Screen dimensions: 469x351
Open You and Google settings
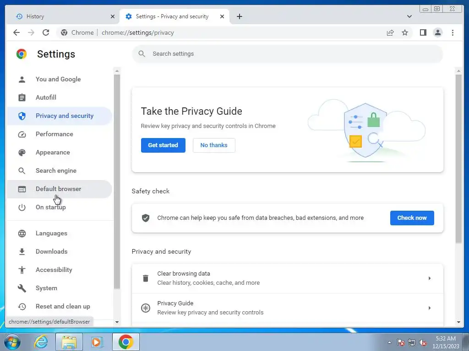pyautogui.click(x=60, y=79)
